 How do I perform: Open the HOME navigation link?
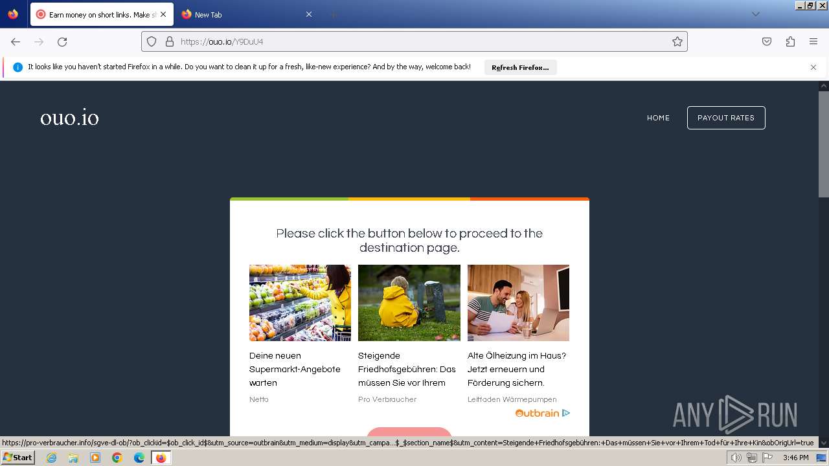pos(658,118)
